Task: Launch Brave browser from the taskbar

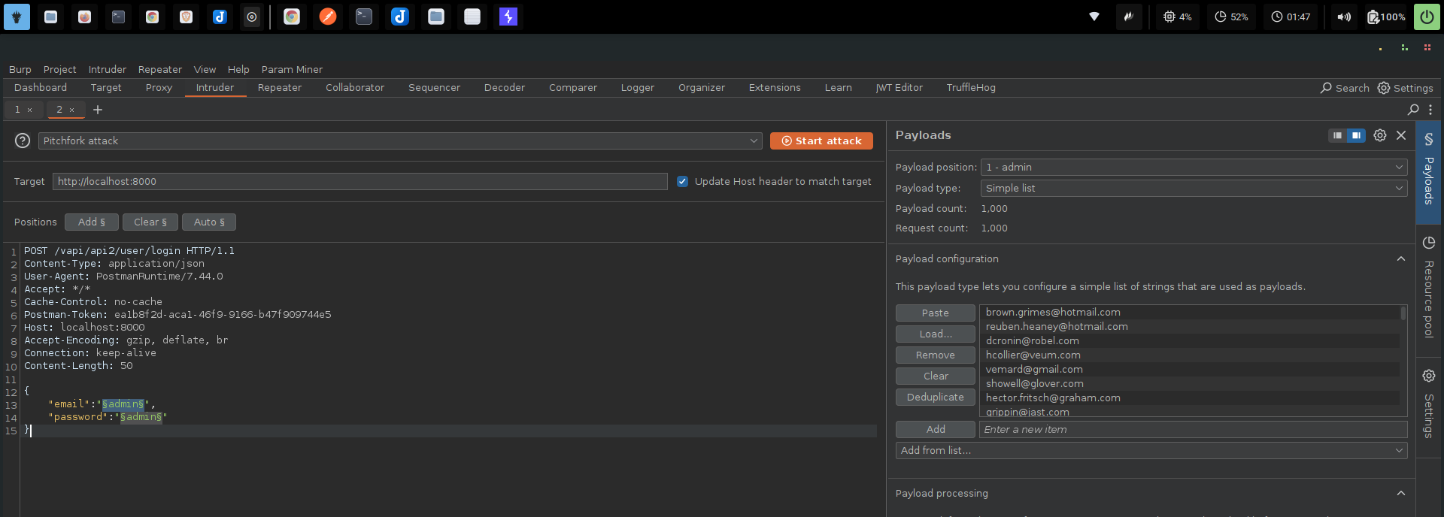Action: click(x=187, y=17)
